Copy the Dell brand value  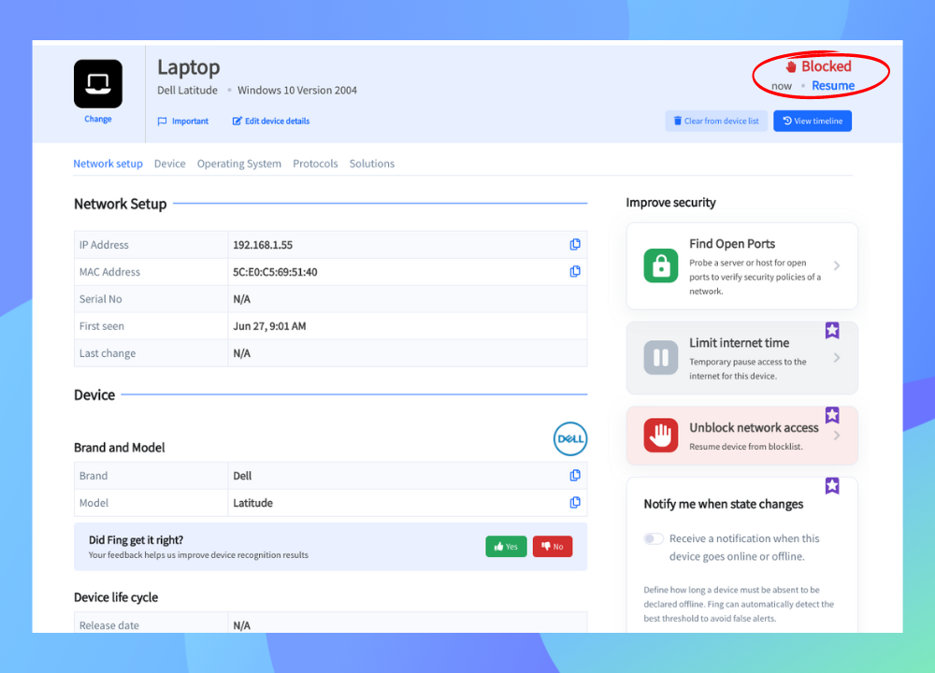pos(575,475)
